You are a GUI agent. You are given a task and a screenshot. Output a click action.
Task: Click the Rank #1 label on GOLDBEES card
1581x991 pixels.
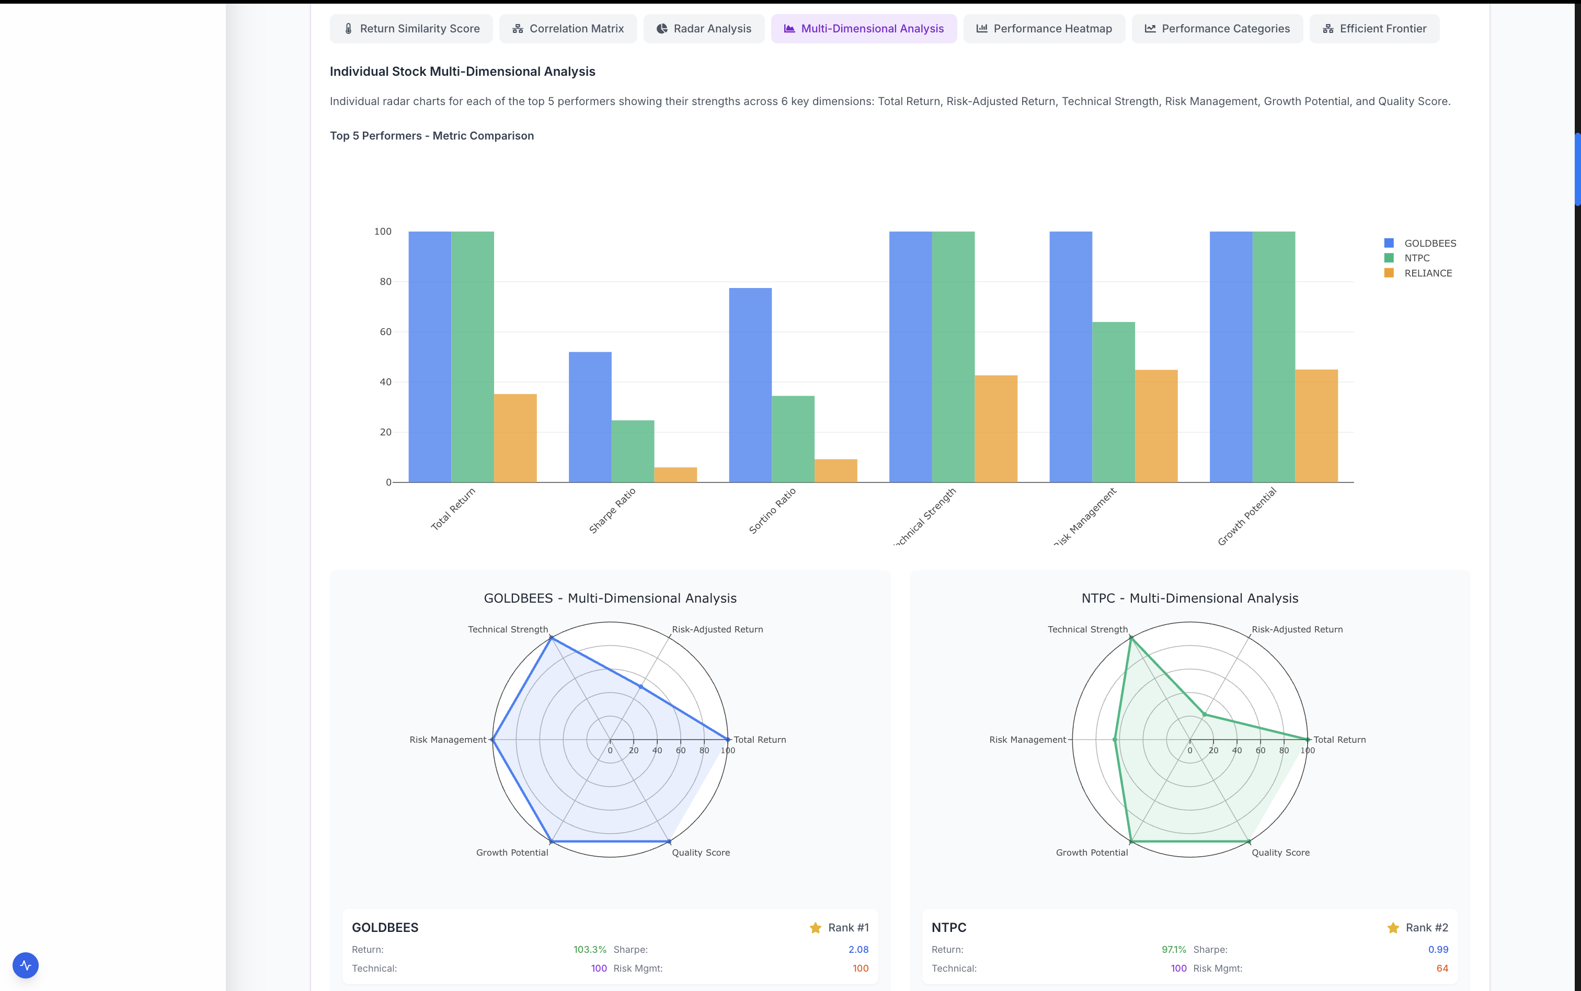(848, 927)
